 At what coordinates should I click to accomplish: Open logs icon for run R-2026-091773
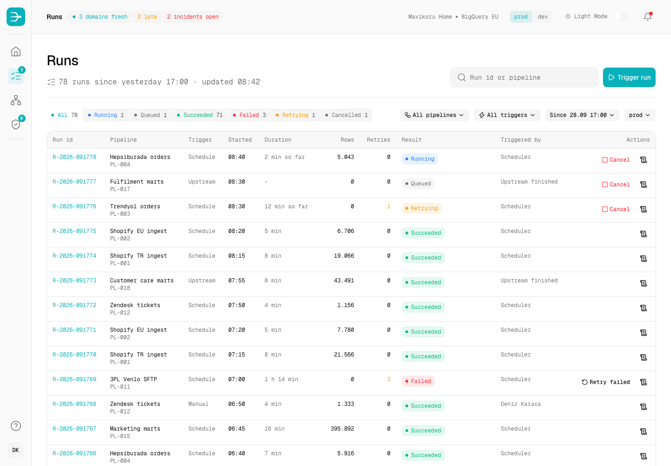point(644,283)
